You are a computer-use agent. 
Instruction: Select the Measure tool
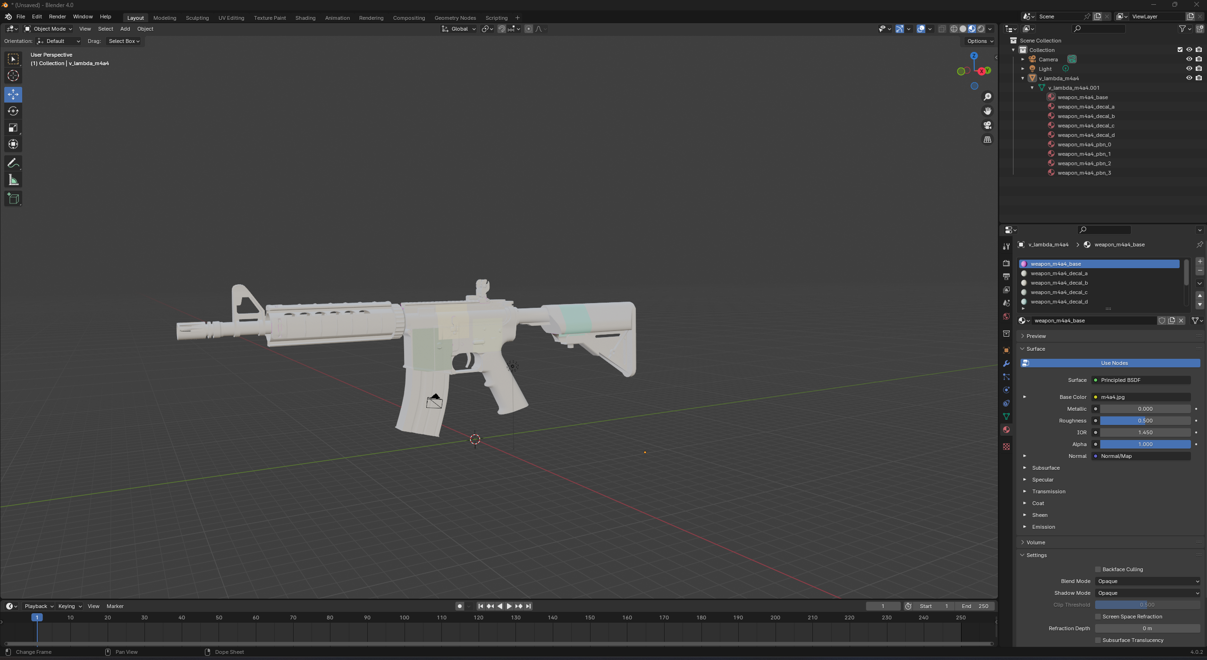pos(13,179)
